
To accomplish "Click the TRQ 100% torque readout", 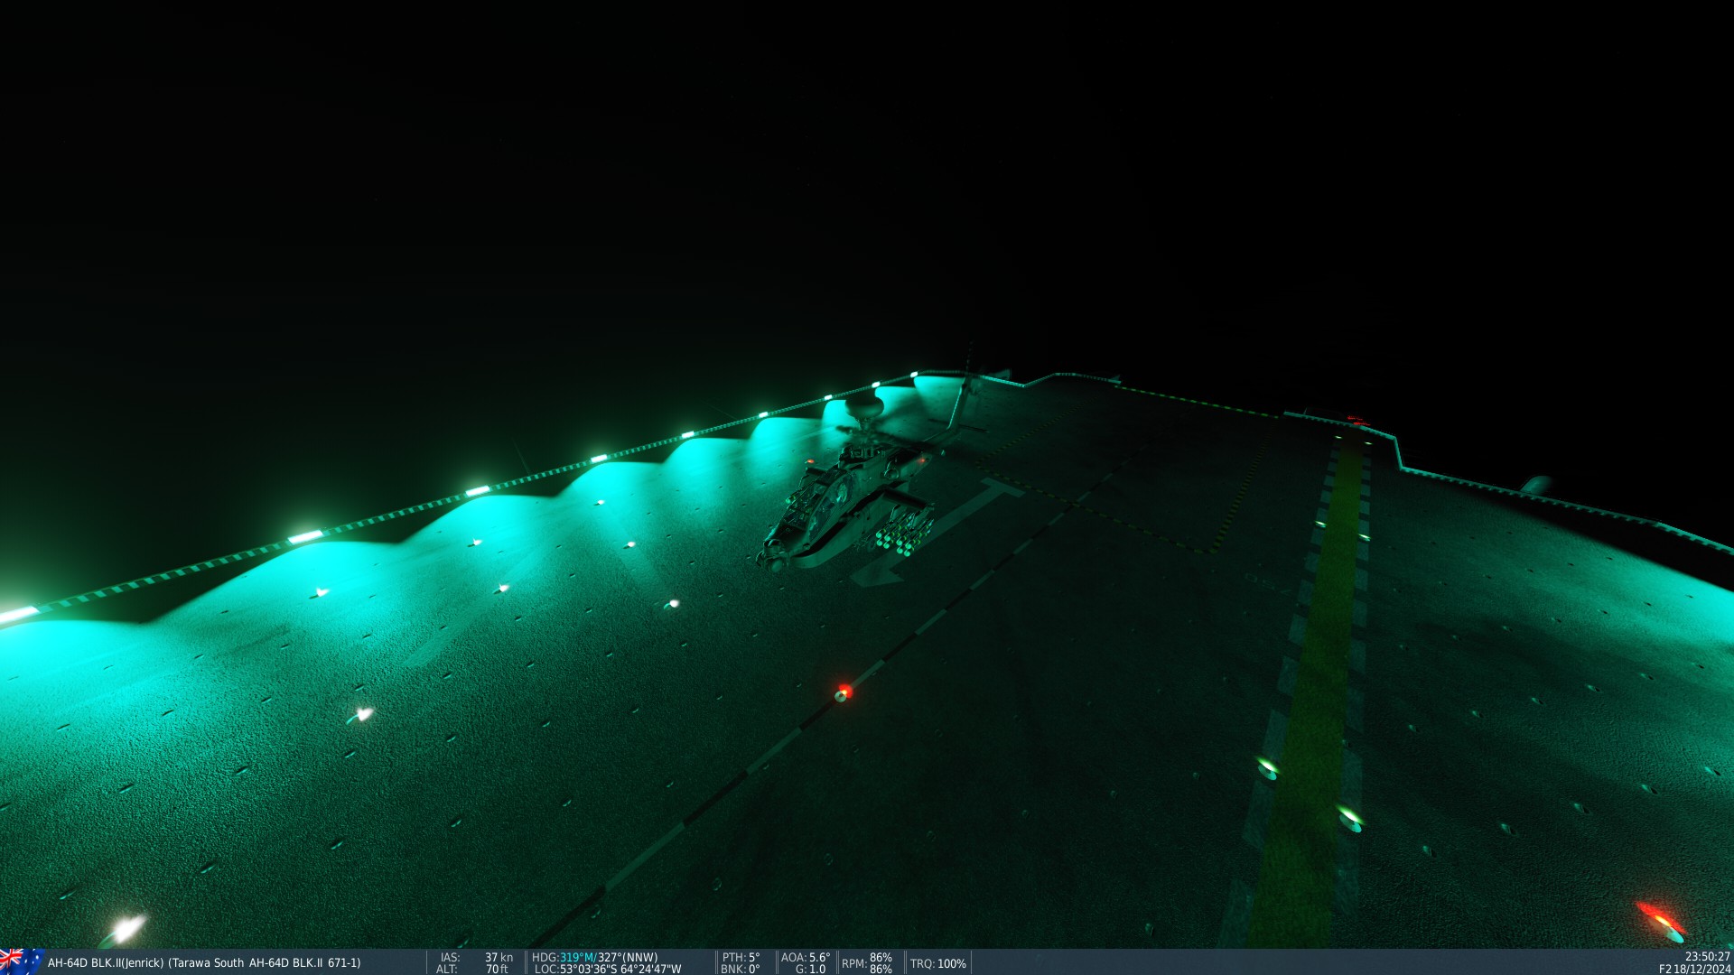I will point(938,963).
